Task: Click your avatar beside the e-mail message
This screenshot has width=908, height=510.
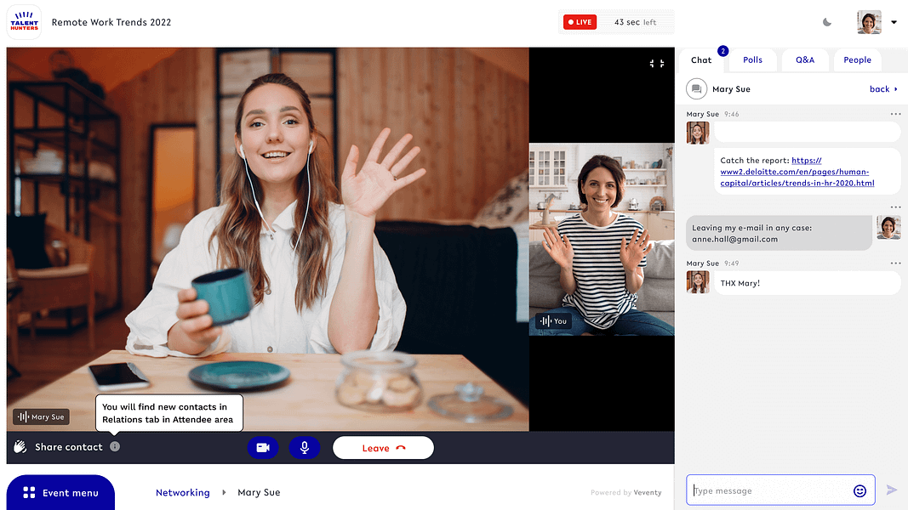Action: 888,227
